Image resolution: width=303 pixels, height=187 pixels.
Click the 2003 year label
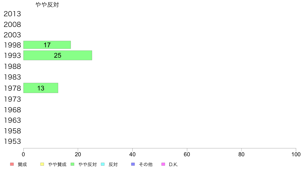[12, 35]
